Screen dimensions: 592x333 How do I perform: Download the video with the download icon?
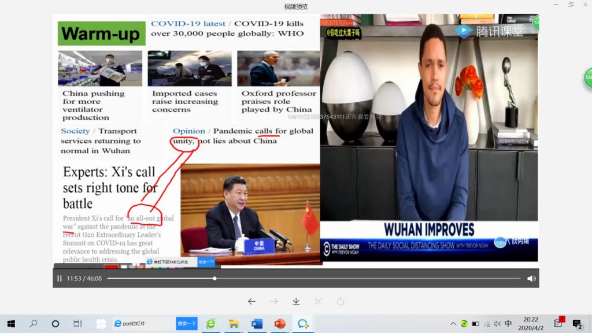[296, 301]
